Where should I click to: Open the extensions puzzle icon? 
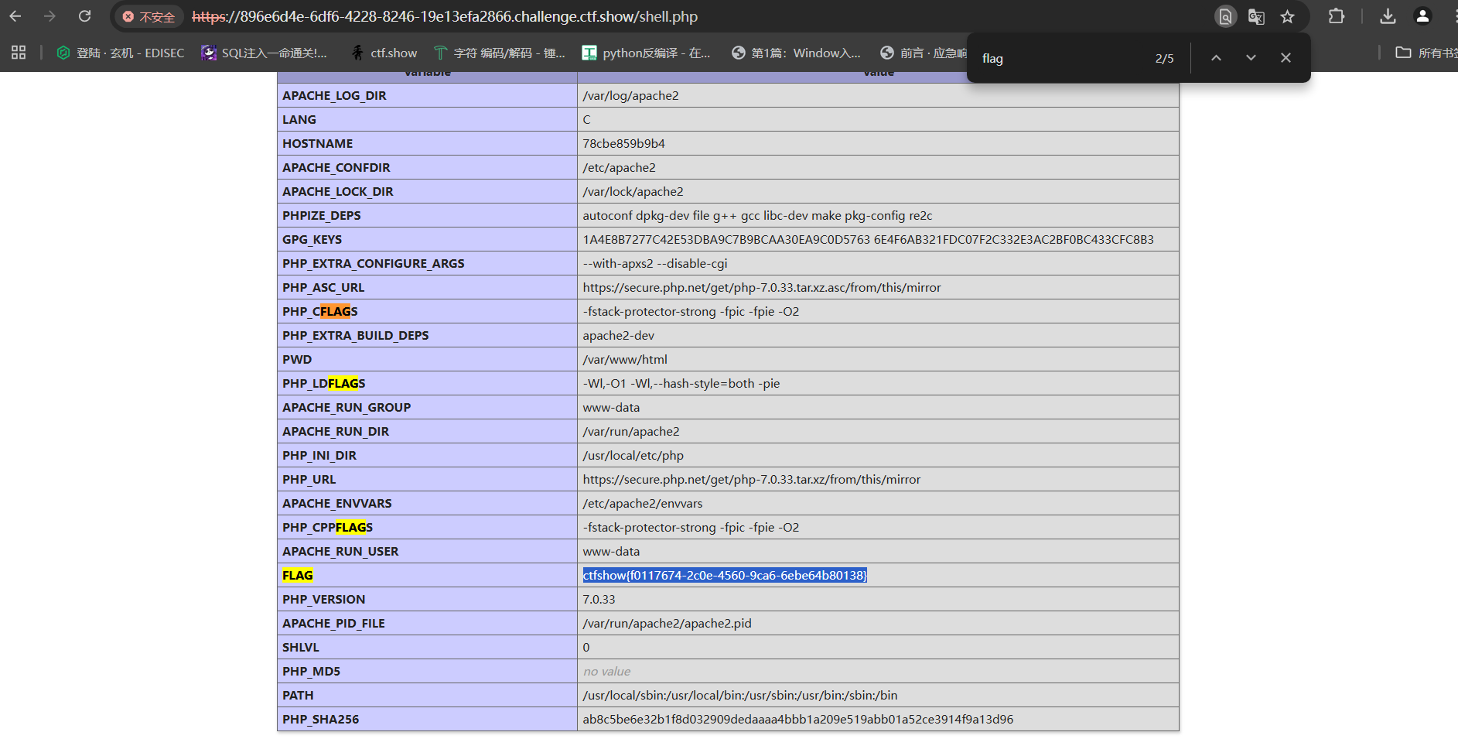pos(1337,16)
